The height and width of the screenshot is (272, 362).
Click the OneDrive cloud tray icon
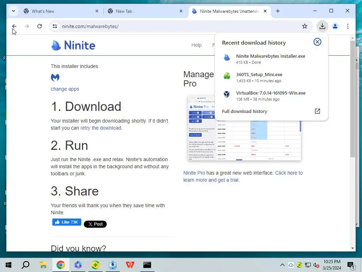291,265
